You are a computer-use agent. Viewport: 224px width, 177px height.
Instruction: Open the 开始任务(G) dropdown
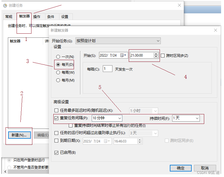118,41
